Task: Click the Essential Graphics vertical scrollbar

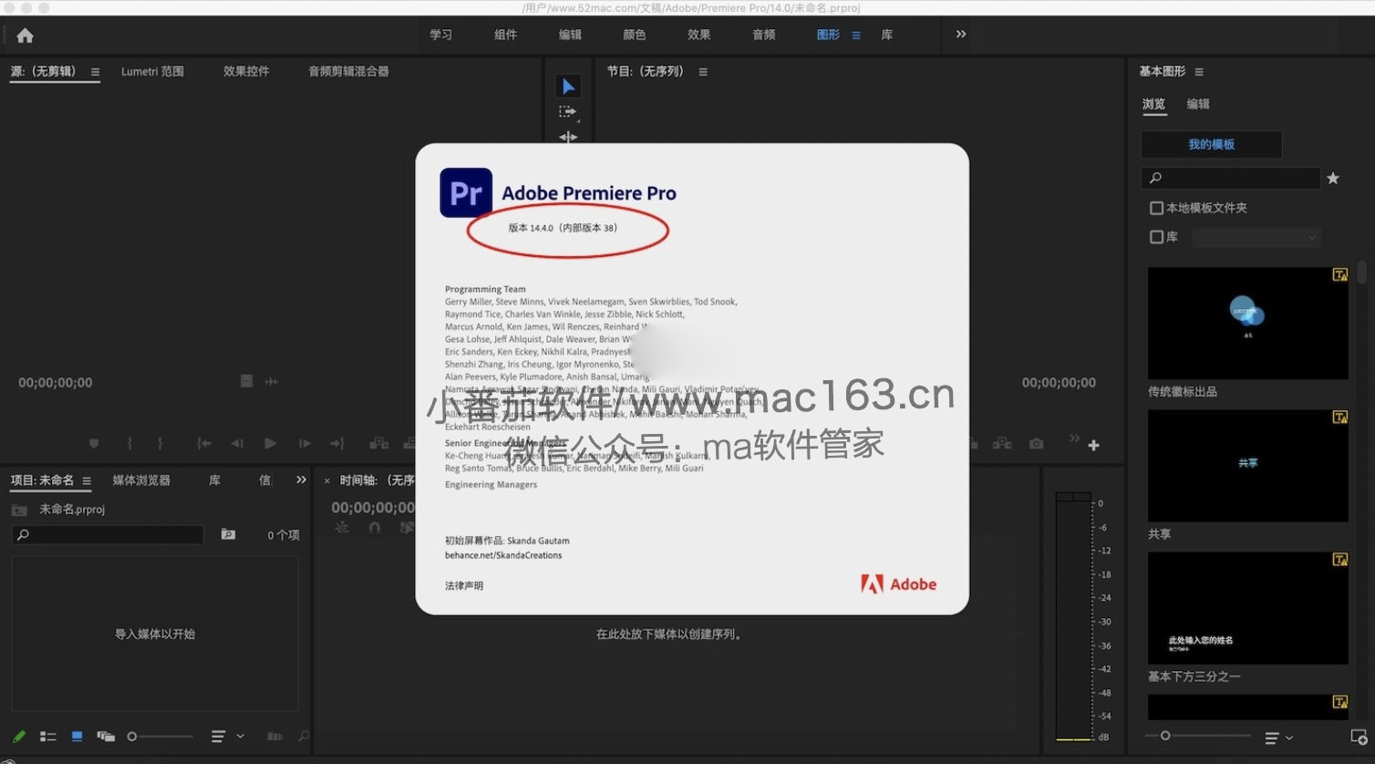Action: [1362, 273]
